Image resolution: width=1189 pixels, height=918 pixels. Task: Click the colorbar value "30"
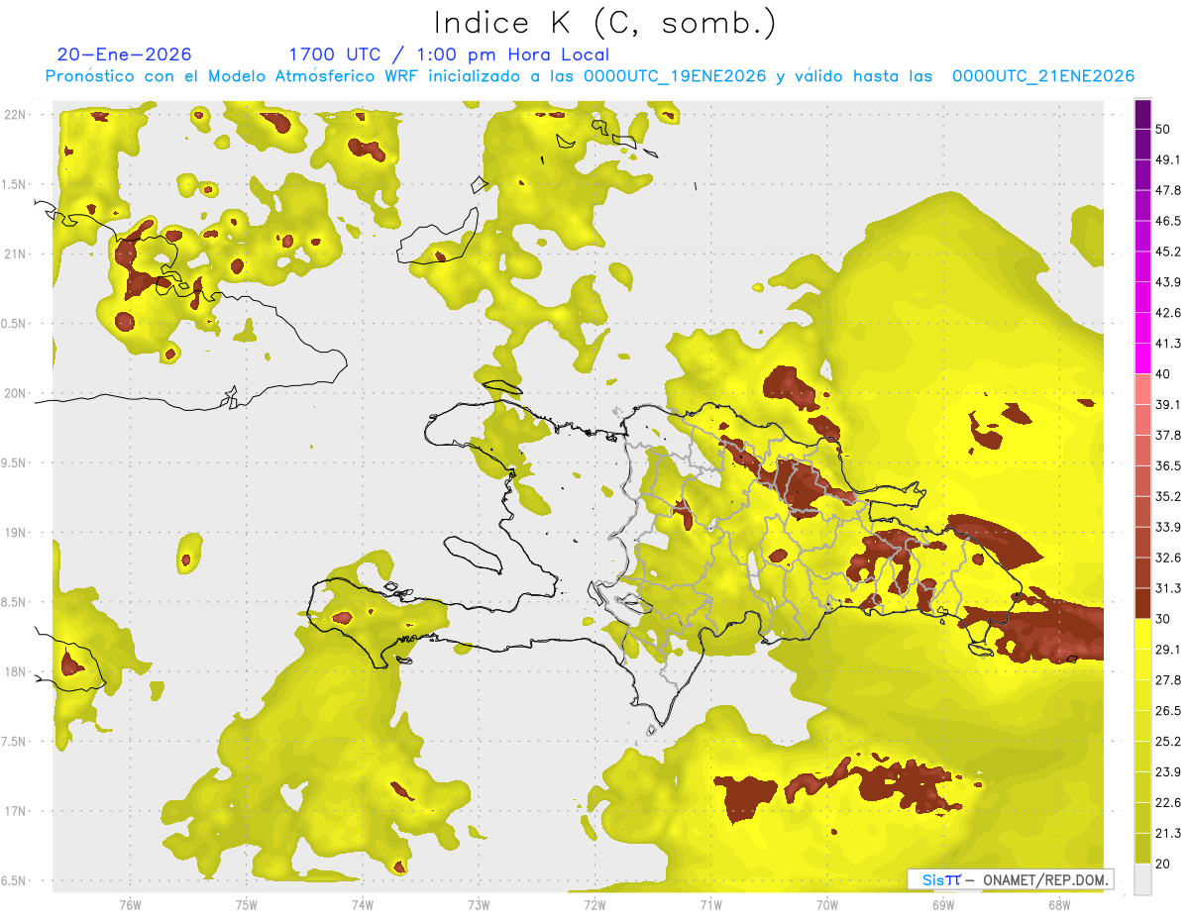(x=1164, y=619)
